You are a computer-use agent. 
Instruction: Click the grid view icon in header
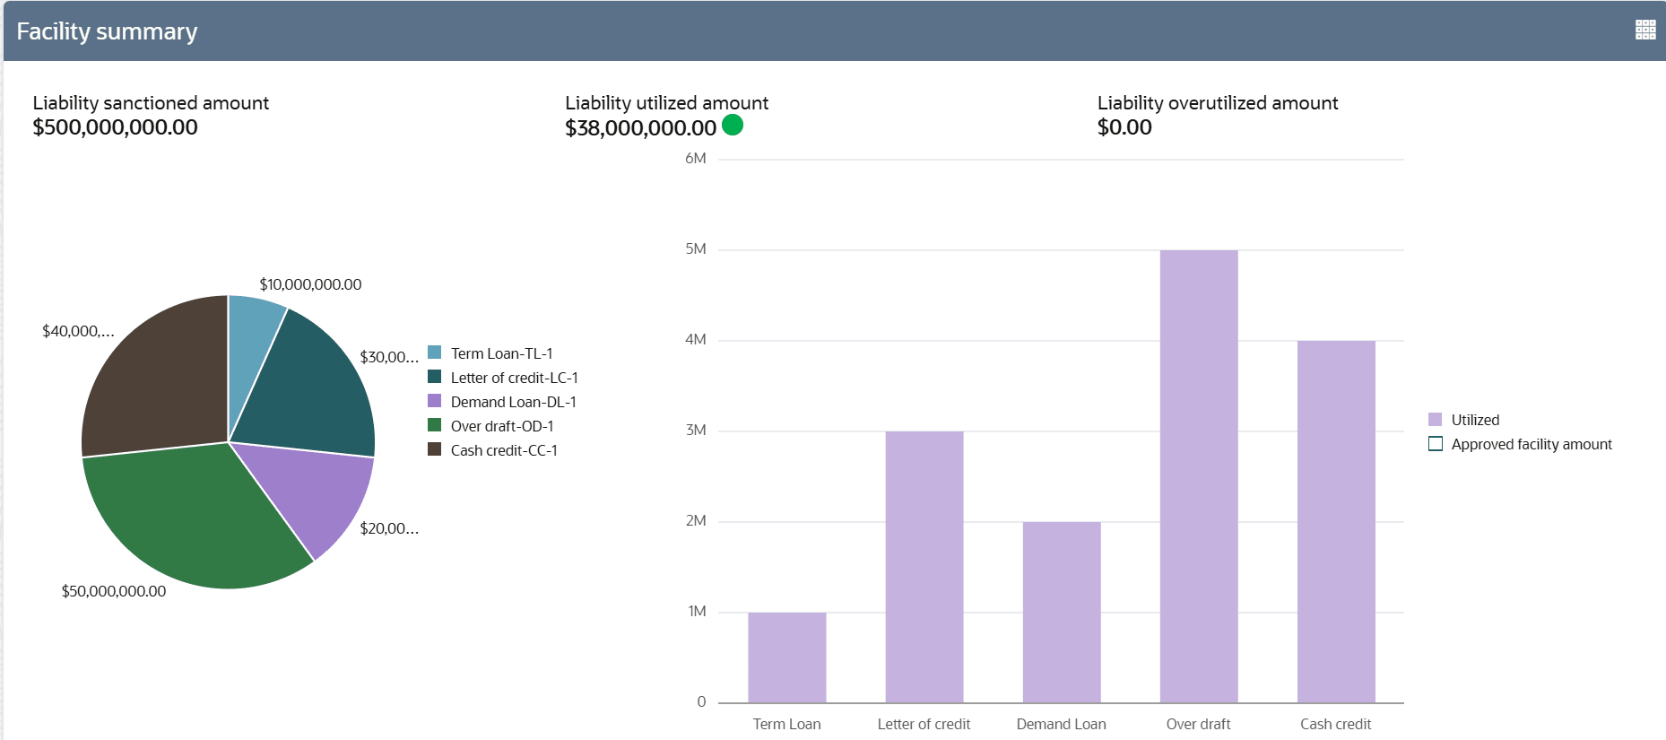(1645, 30)
